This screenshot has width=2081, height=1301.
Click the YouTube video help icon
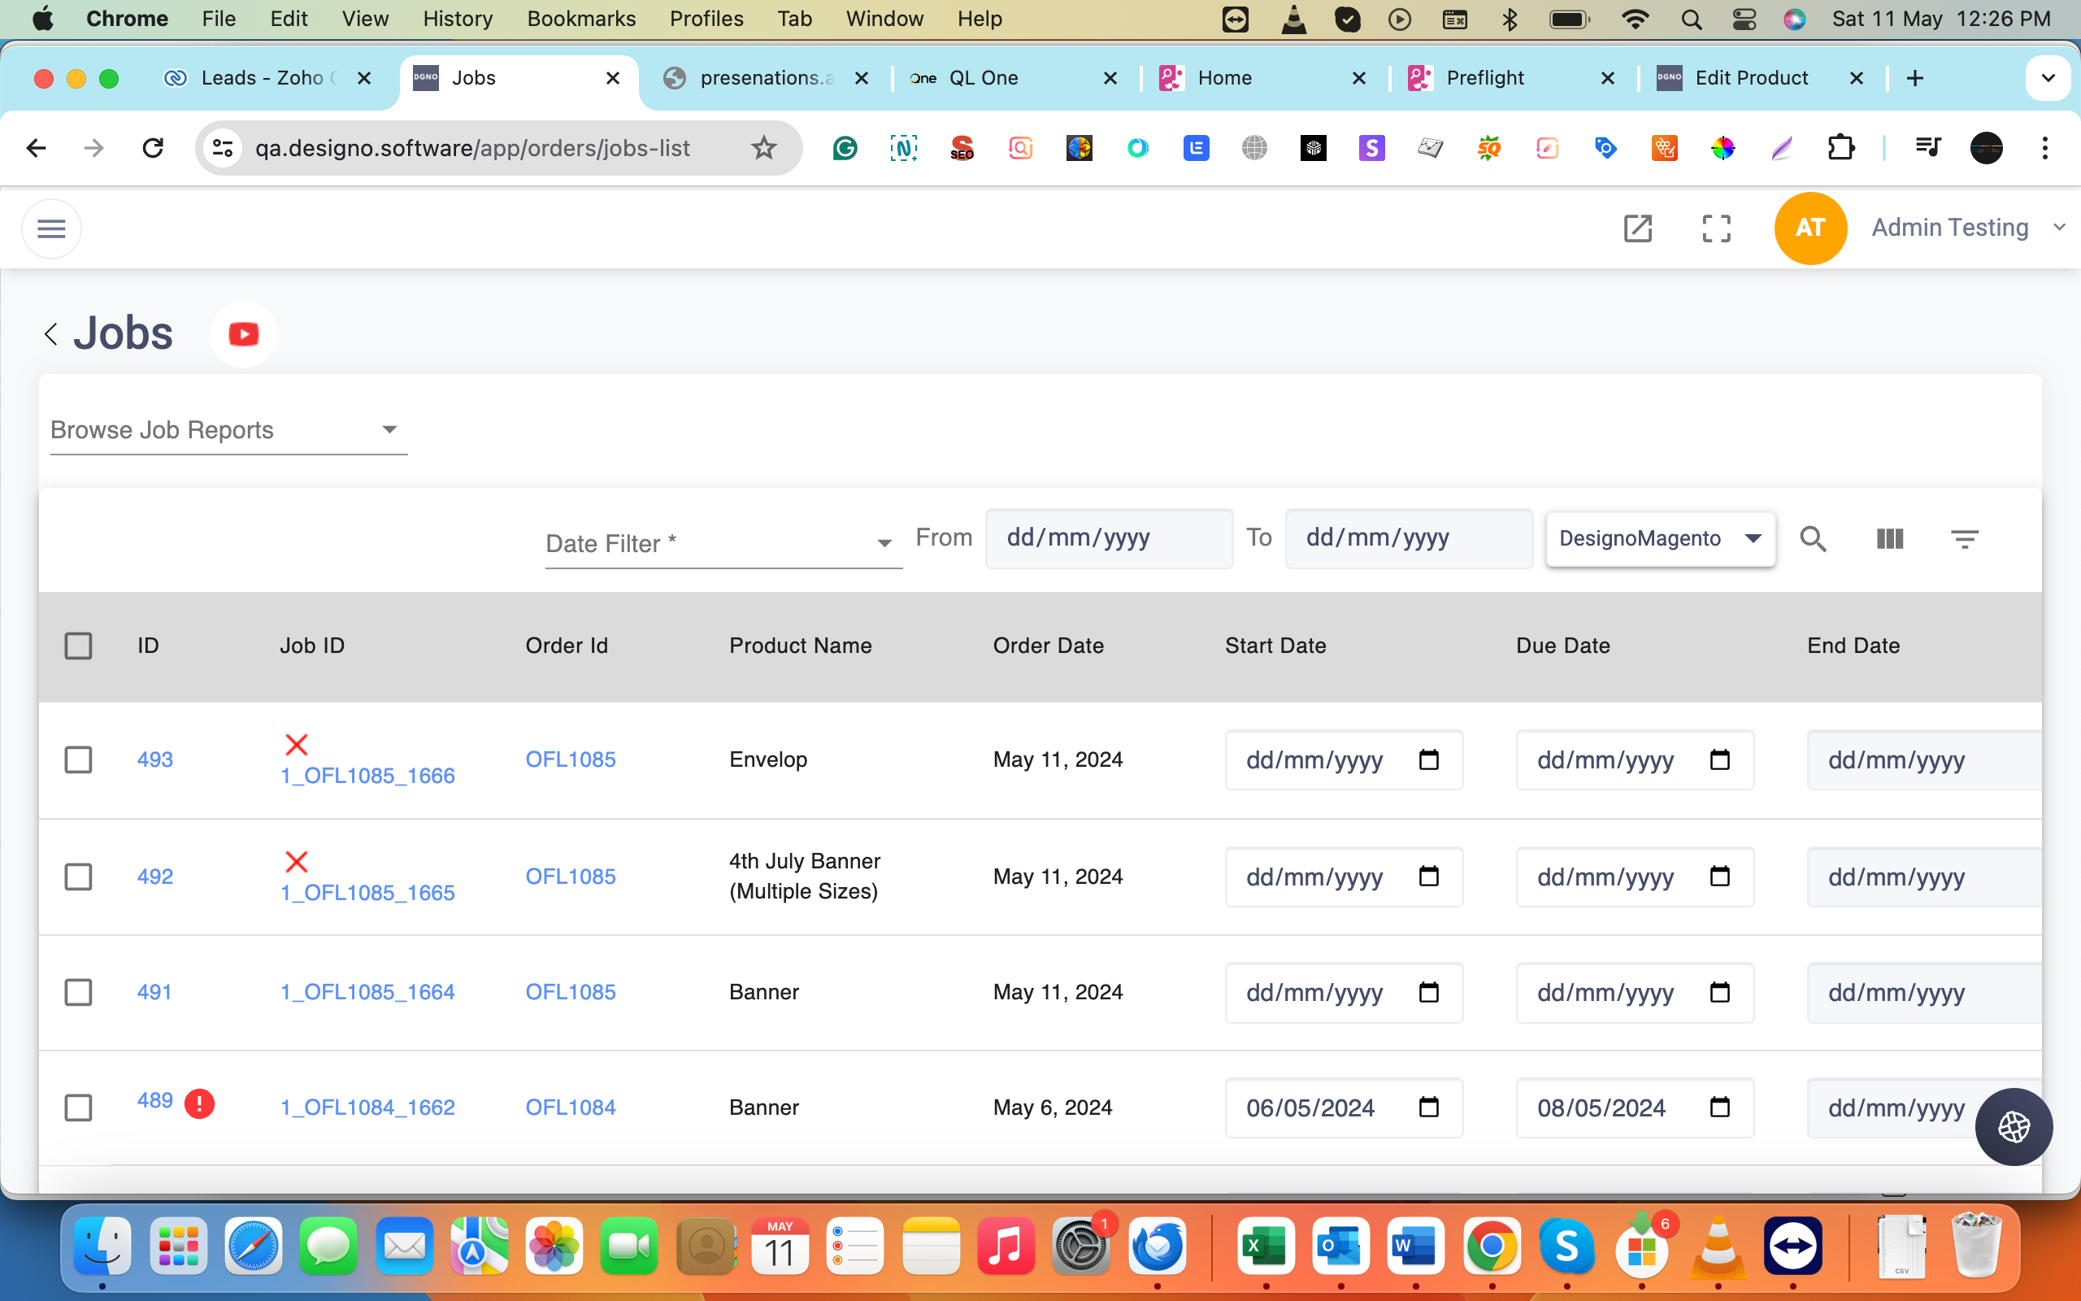point(243,334)
